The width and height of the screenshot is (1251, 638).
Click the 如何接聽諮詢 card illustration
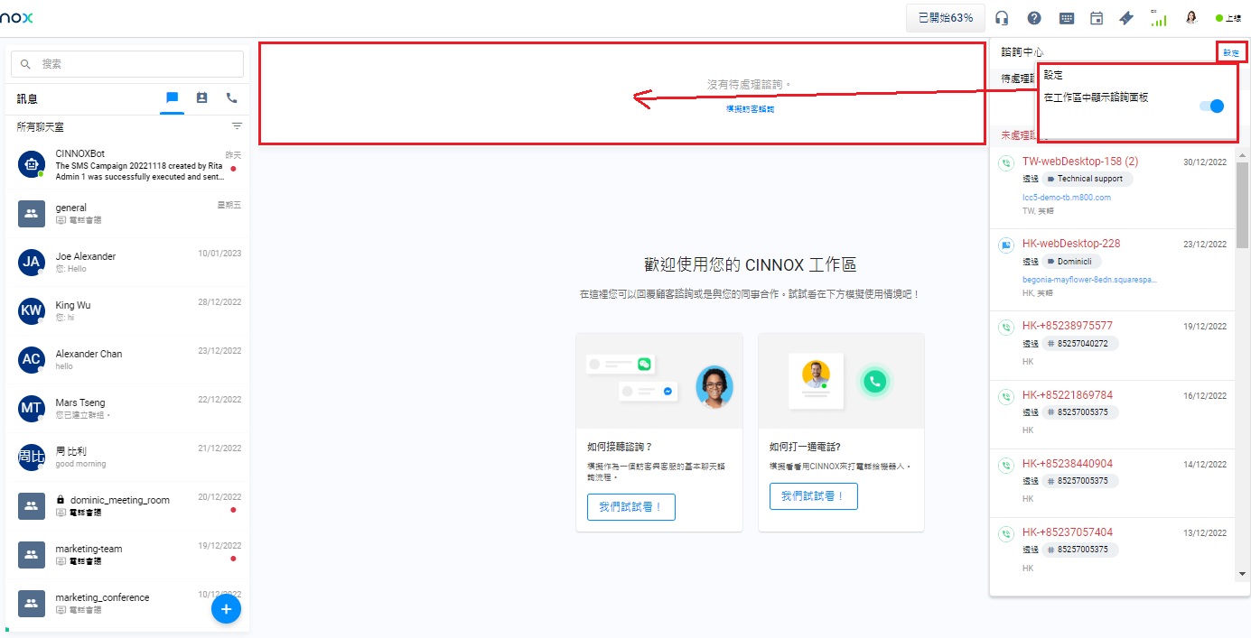point(659,381)
